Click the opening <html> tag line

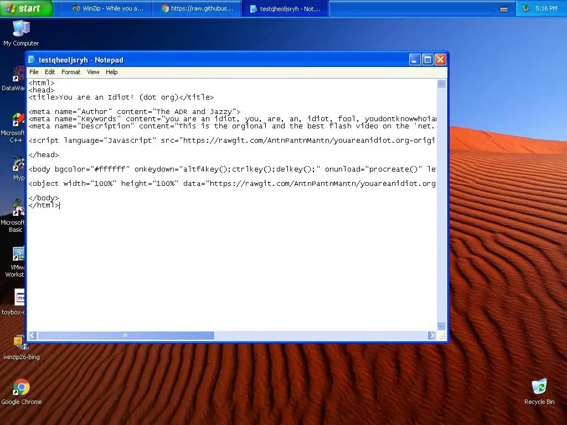tap(41, 83)
